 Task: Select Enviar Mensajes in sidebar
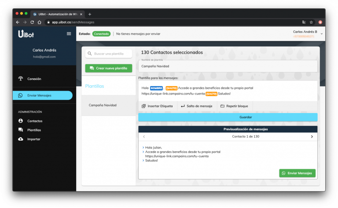pyautogui.click(x=39, y=95)
